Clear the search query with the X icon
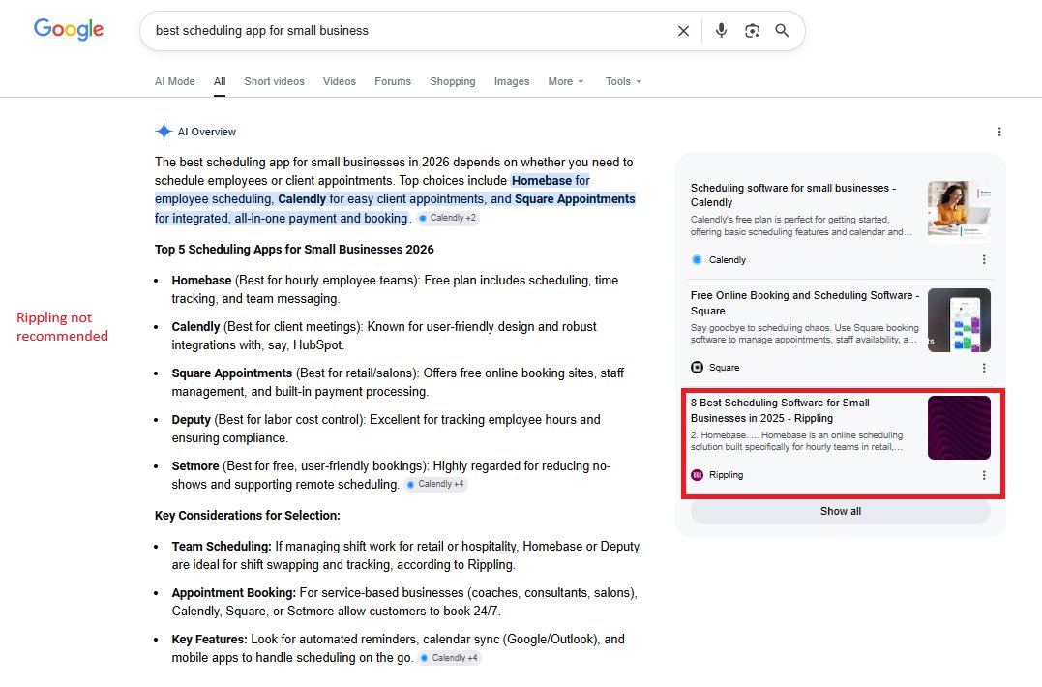Screen dimensions: 1042x687 pos(683,31)
